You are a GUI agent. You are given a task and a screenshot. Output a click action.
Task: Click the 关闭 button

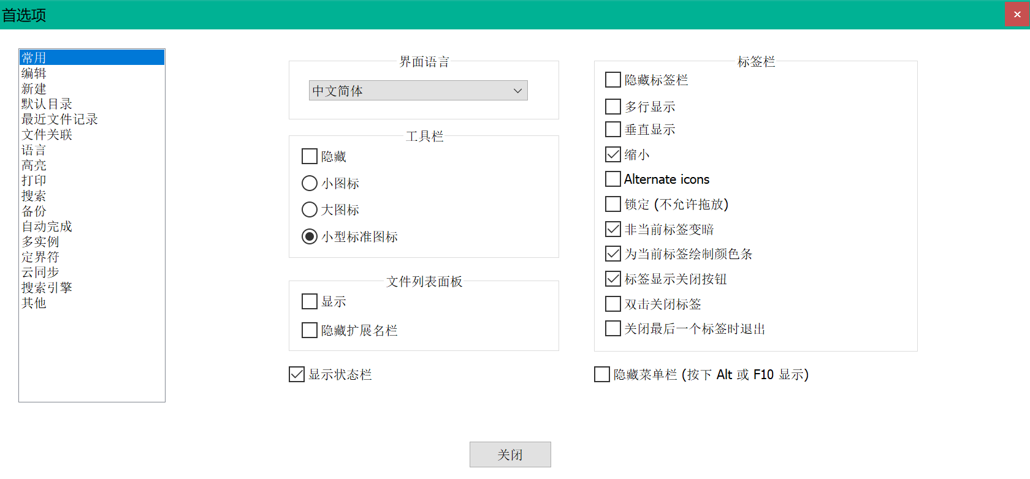tap(510, 454)
